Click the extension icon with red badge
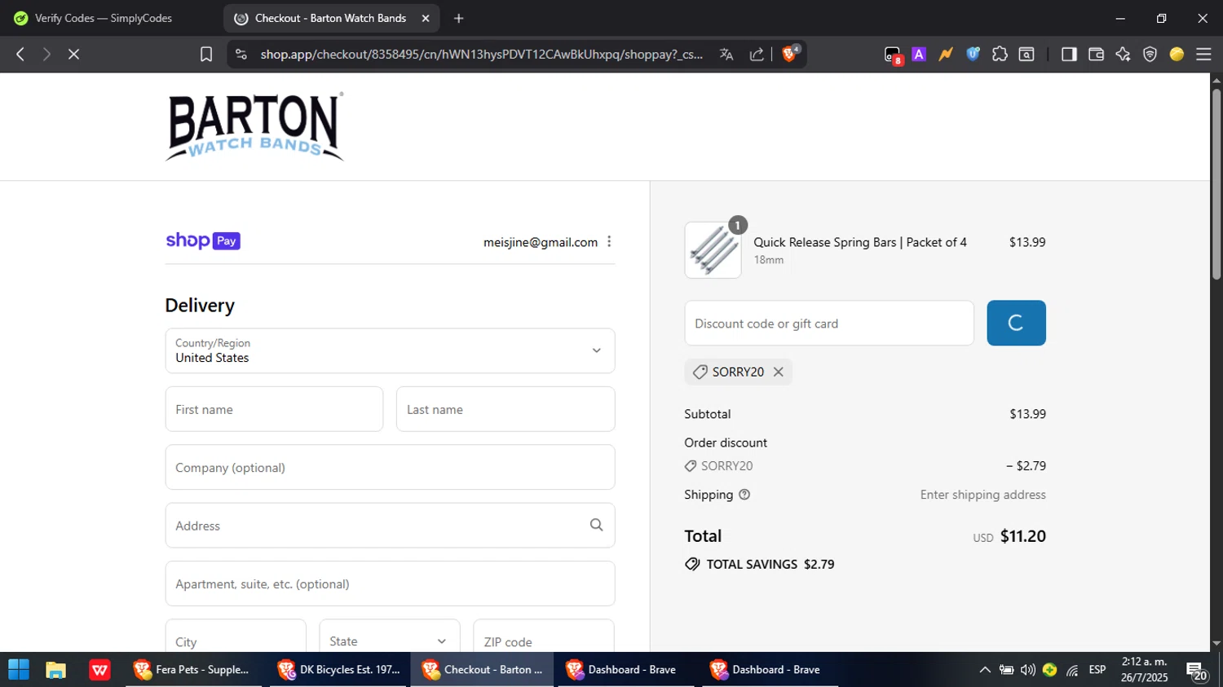Screen dimensions: 1223x687 point(893,55)
